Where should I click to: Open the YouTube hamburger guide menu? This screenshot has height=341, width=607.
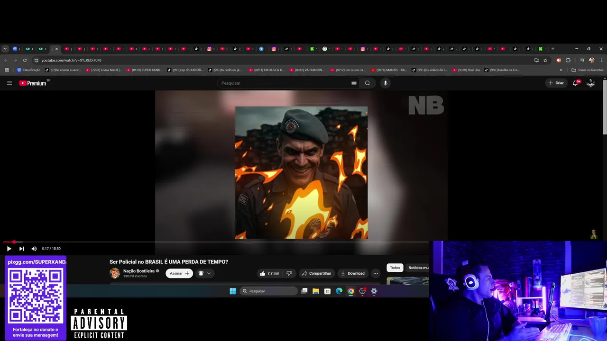tap(9, 83)
